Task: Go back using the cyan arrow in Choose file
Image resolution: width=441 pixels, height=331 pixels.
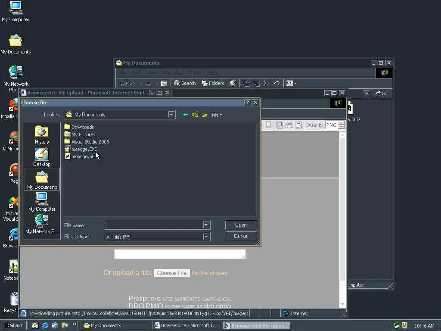Action: point(185,115)
